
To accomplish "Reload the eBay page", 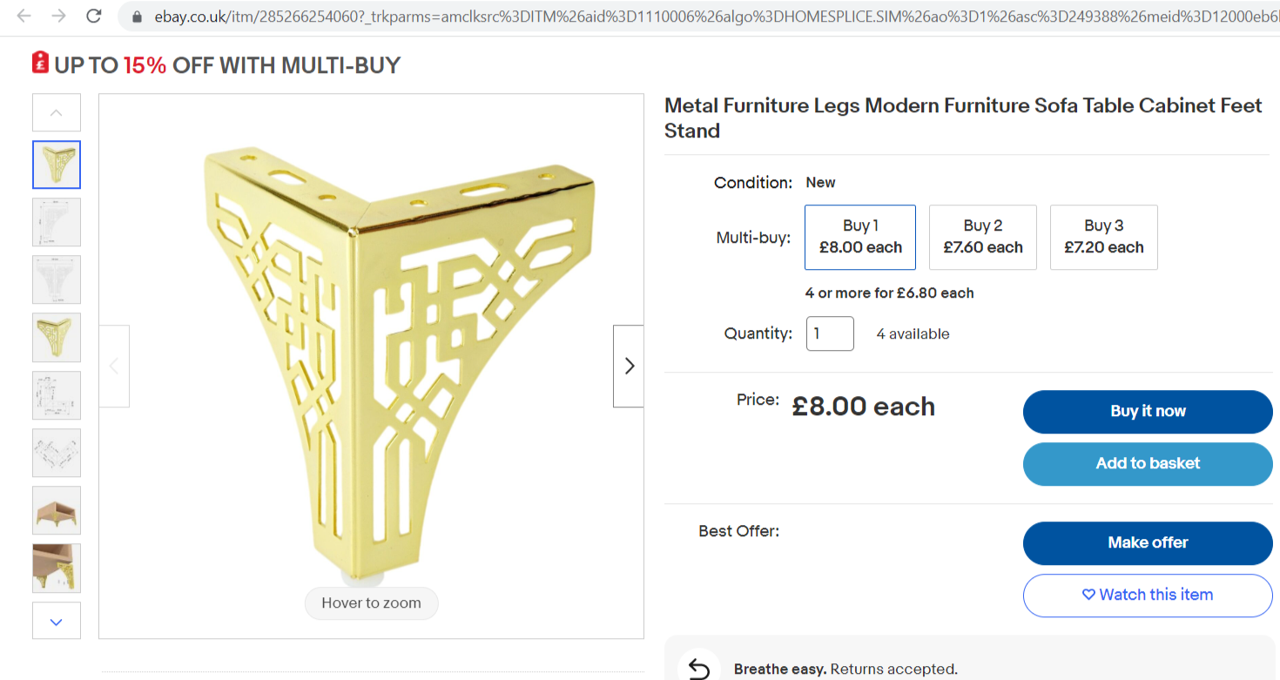I will coord(93,15).
